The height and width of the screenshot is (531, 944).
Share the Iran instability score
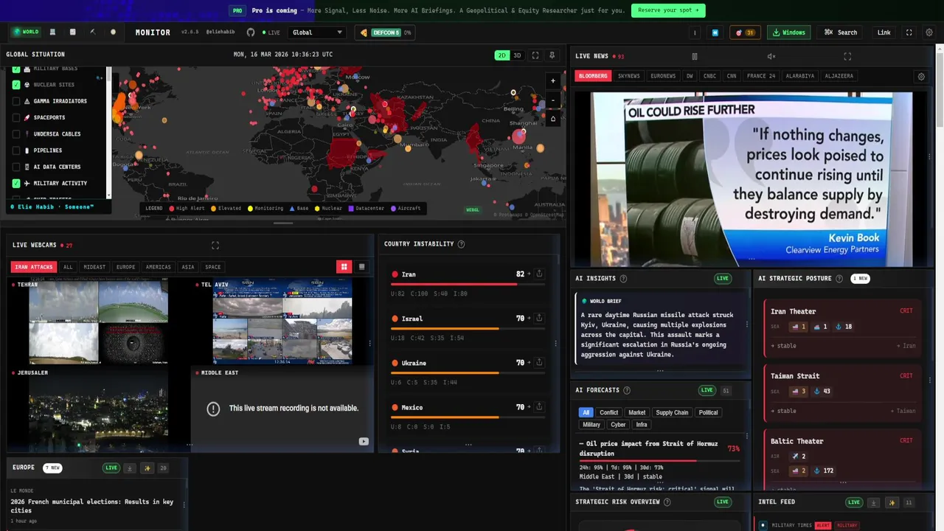point(539,274)
